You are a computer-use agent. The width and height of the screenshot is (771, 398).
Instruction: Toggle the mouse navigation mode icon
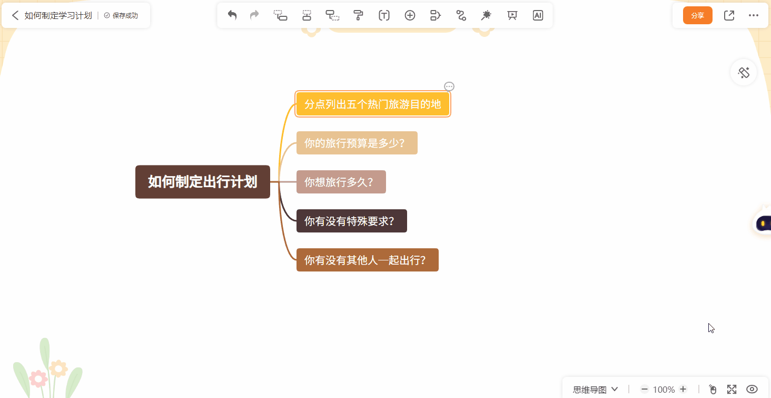coord(713,389)
